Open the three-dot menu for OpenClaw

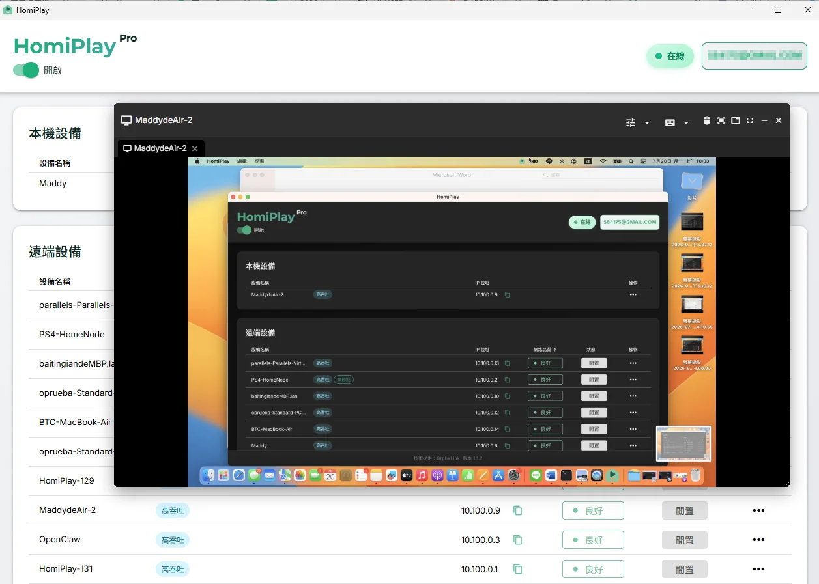pyautogui.click(x=758, y=540)
